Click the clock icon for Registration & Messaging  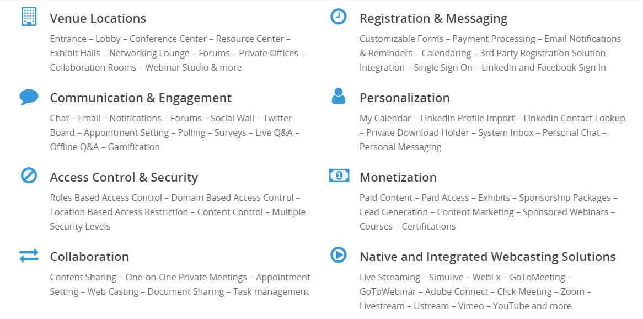click(338, 17)
